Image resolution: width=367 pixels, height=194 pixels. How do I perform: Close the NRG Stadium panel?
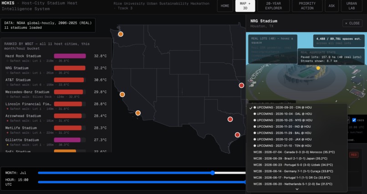click(x=352, y=23)
